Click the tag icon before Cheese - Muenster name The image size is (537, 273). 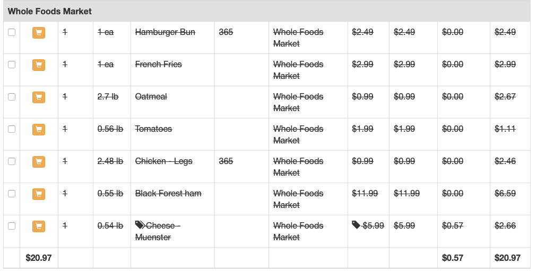pos(140,225)
